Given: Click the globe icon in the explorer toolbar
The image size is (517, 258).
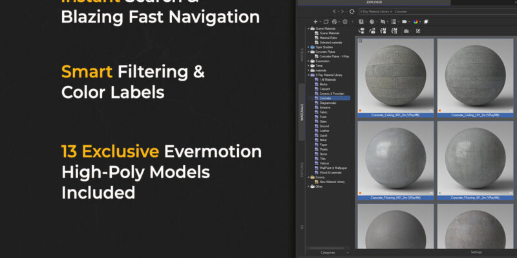Looking at the screenshot, I should 334,22.
